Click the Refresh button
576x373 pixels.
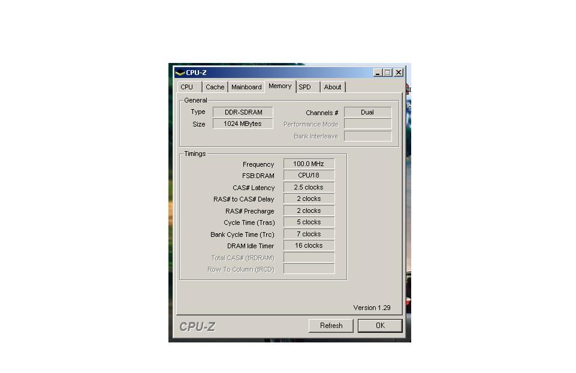331,326
